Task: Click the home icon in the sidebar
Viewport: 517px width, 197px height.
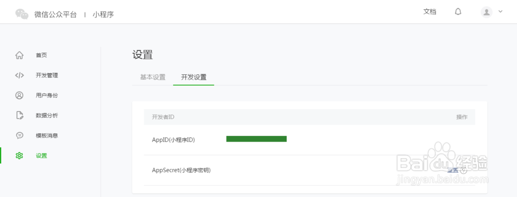Action: 20,55
